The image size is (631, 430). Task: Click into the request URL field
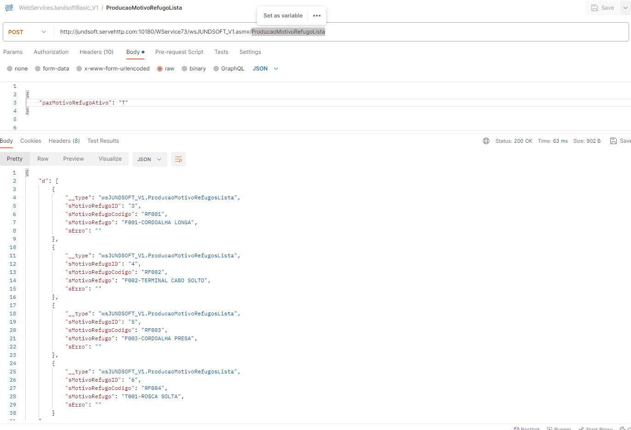click(x=341, y=32)
